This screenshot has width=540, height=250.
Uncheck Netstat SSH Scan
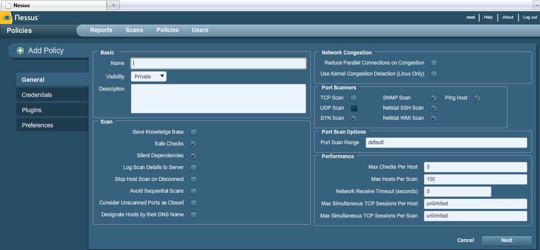pyautogui.click(x=434, y=108)
